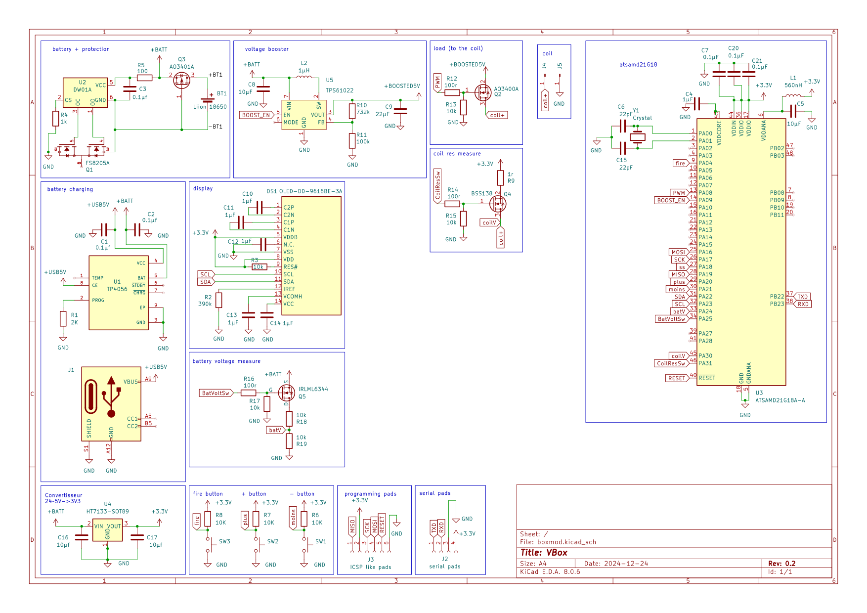Click the batV label at the divider
The image size is (867, 613).
276,430
